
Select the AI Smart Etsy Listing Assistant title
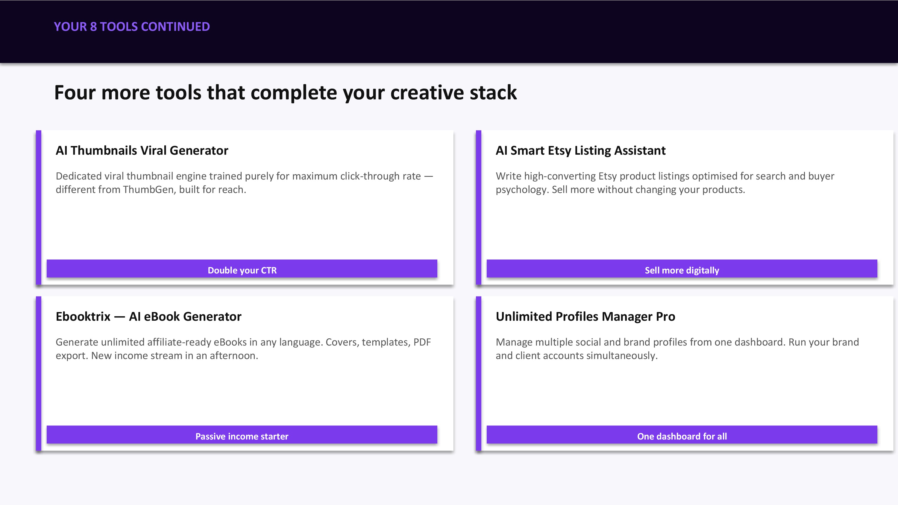click(581, 150)
